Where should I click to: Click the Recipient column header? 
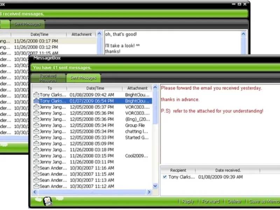pyautogui.click(x=178, y=170)
